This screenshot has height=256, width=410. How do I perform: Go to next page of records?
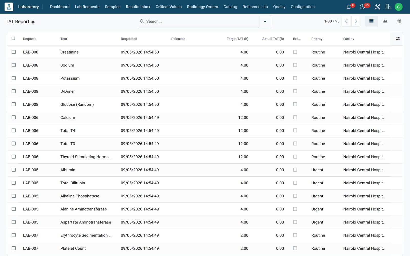(356, 21)
